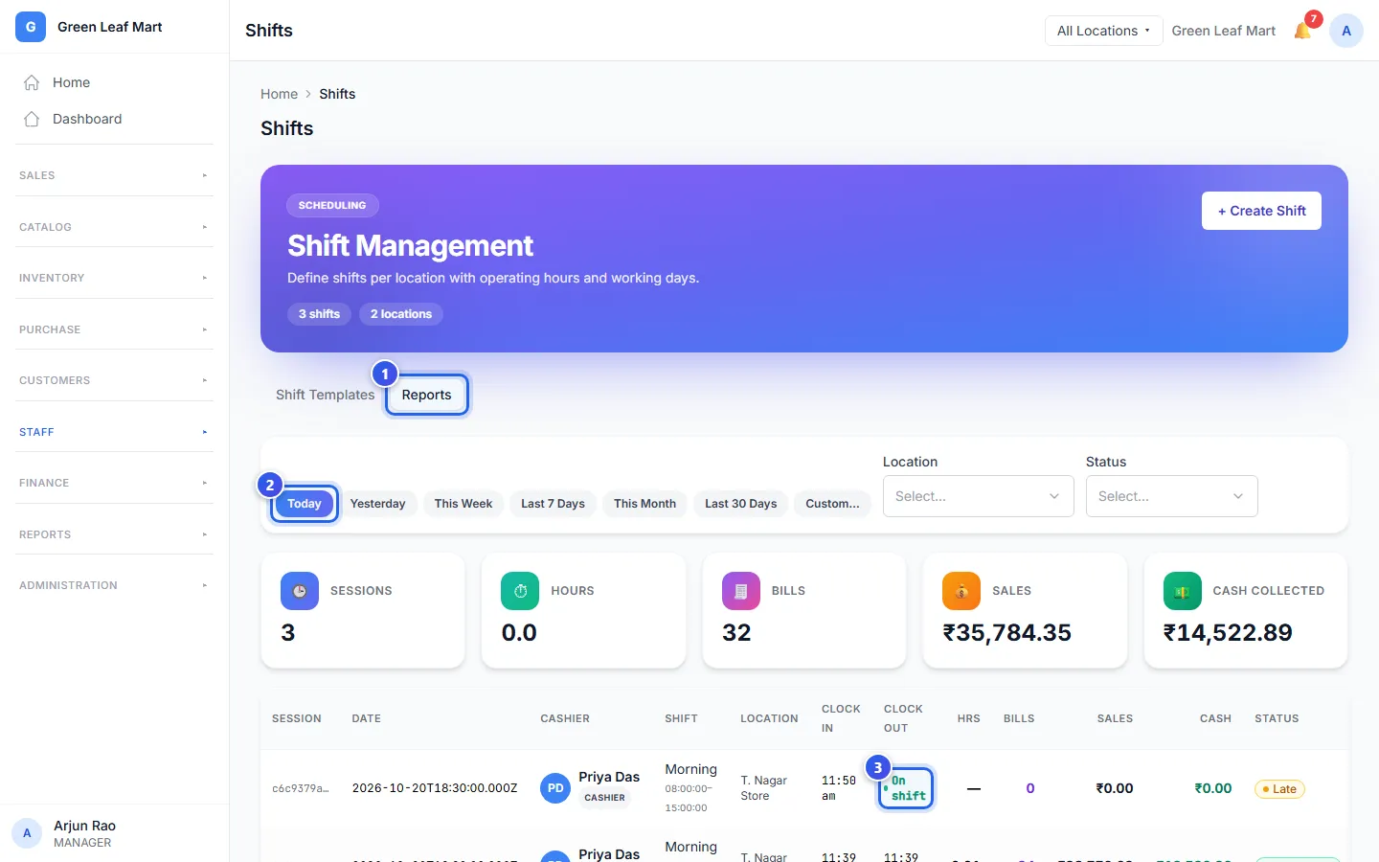This screenshot has height=862, width=1379.
Task: Click the Home house icon in sidebar
Action: click(x=32, y=82)
